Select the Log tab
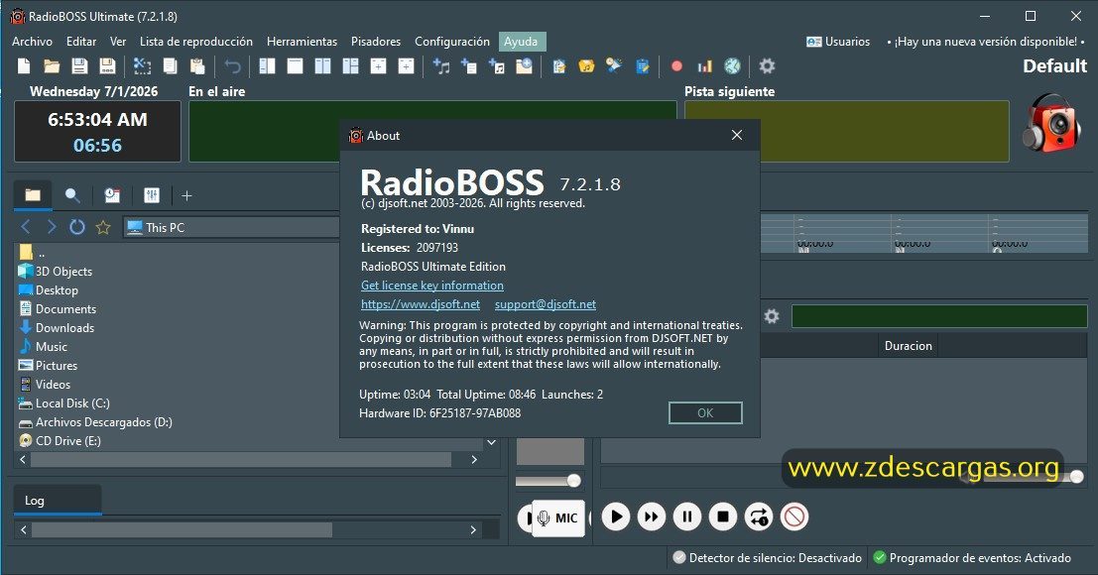Viewport: 1098px width, 575px height. point(58,501)
